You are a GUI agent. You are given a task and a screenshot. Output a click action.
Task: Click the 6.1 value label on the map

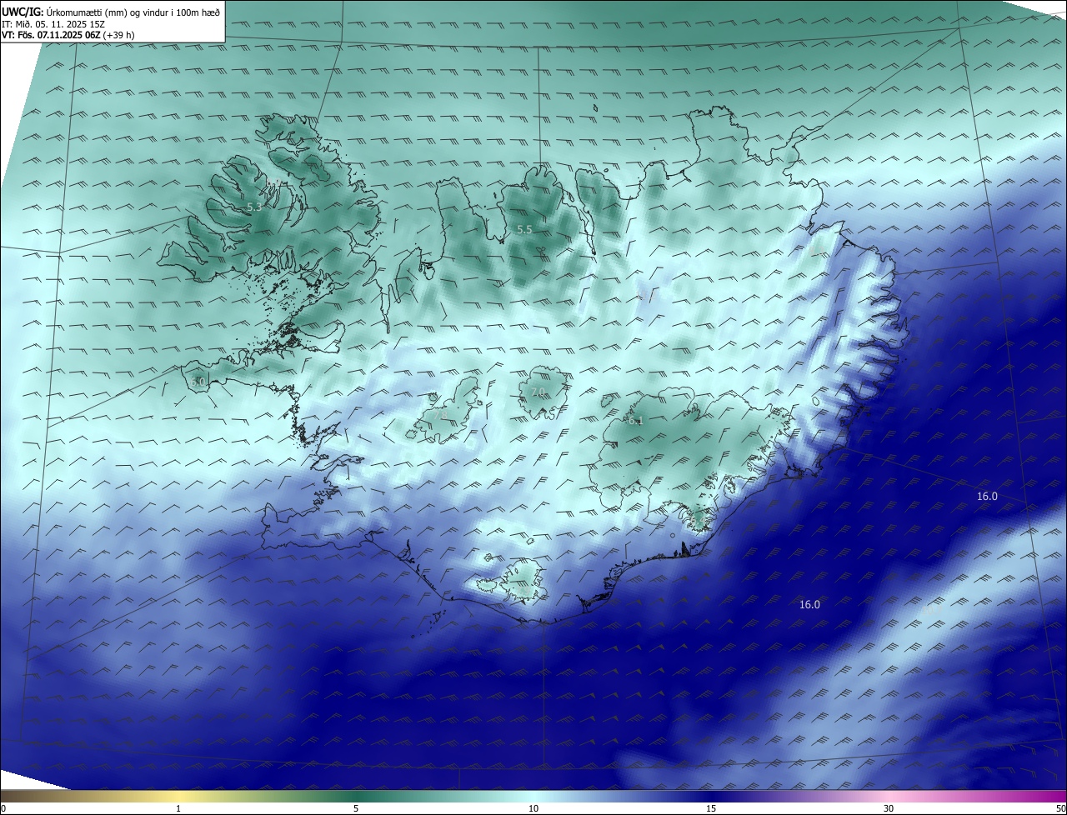pos(636,421)
